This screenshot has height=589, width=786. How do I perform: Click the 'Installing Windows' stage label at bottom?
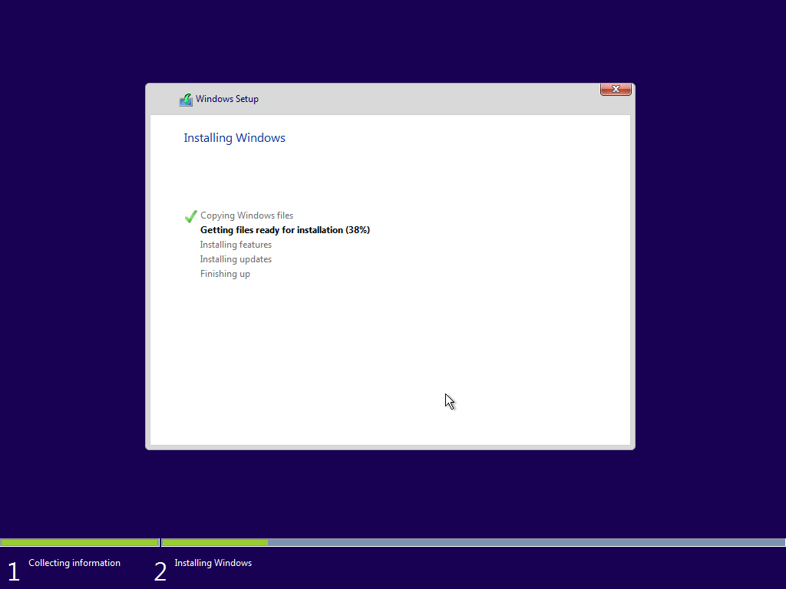tap(213, 563)
